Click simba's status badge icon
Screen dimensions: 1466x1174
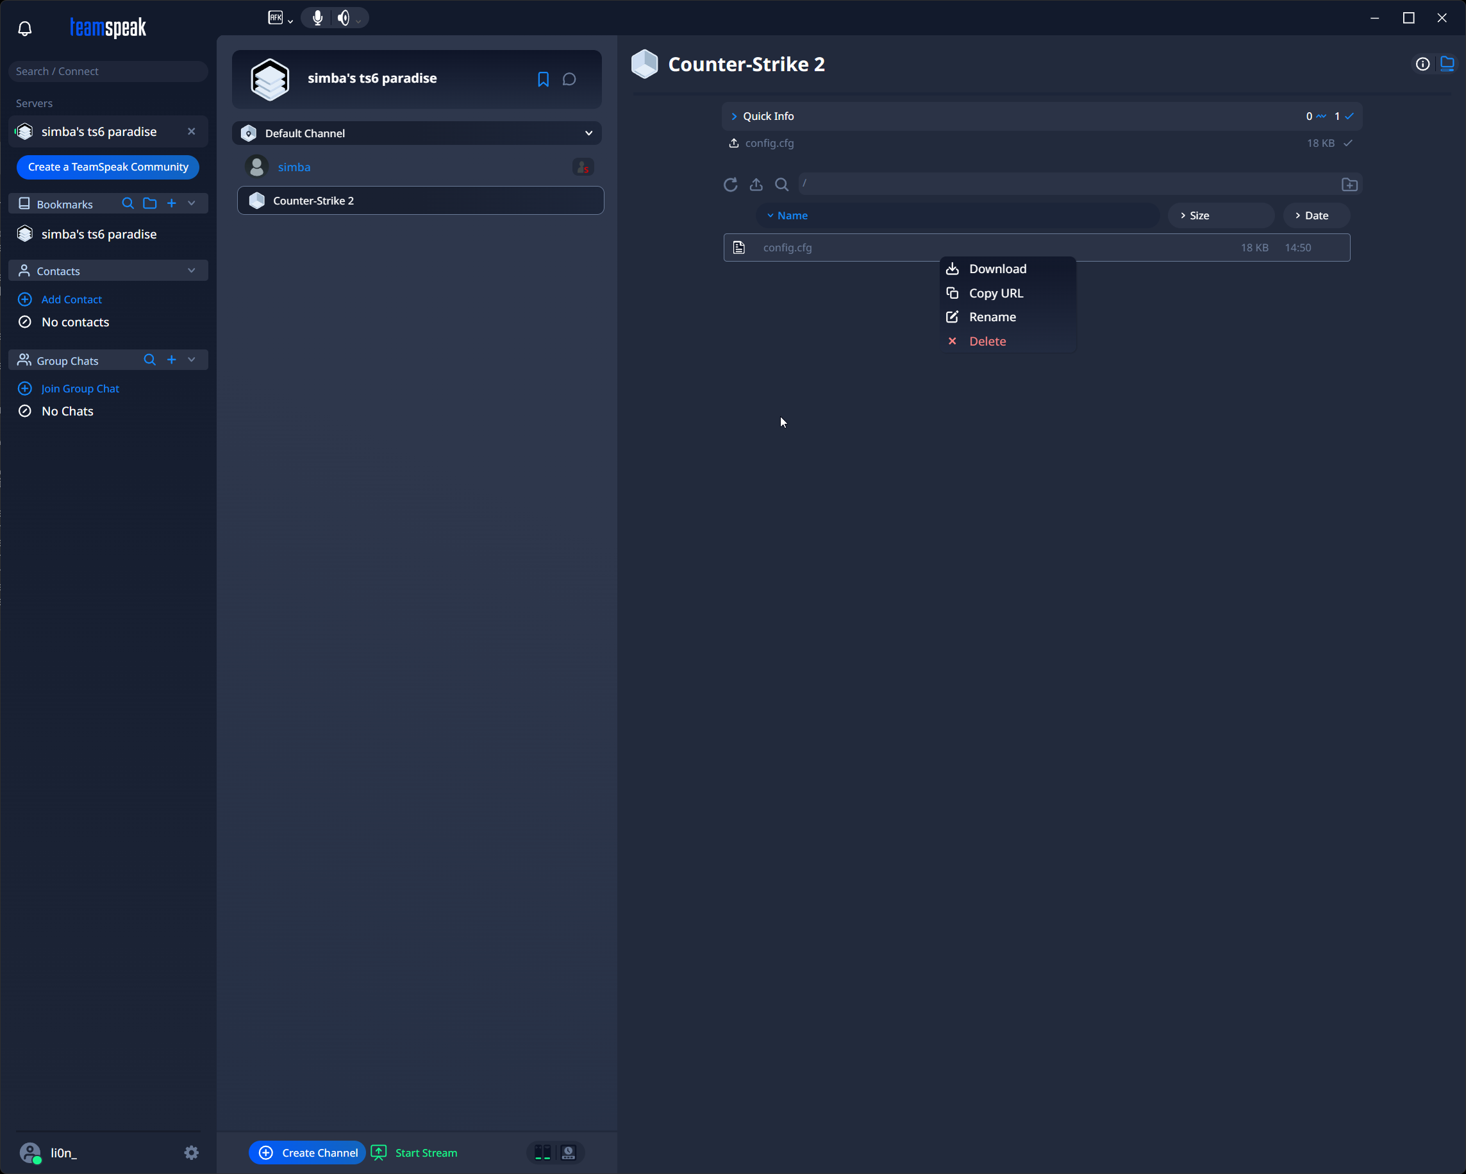click(583, 167)
